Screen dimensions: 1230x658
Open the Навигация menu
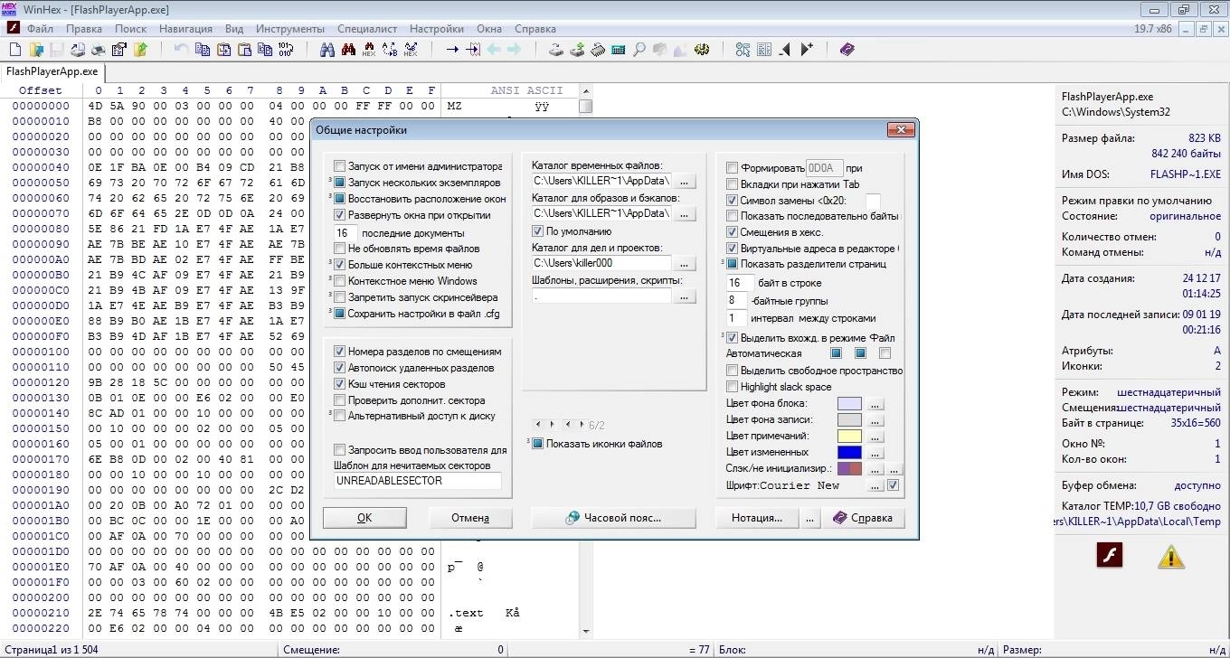[x=185, y=29]
